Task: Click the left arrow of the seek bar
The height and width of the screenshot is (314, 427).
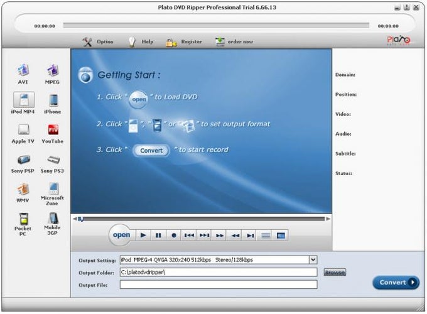Action: [x=75, y=219]
